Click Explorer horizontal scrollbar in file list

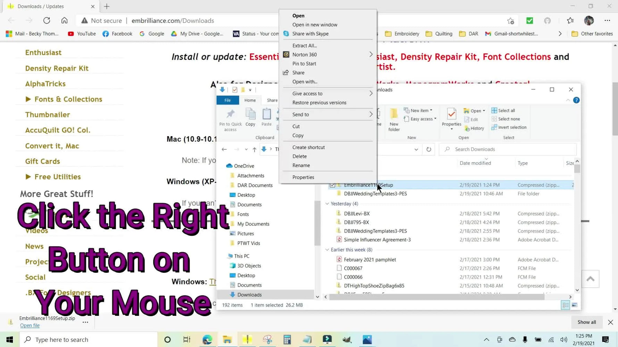tap(436, 297)
